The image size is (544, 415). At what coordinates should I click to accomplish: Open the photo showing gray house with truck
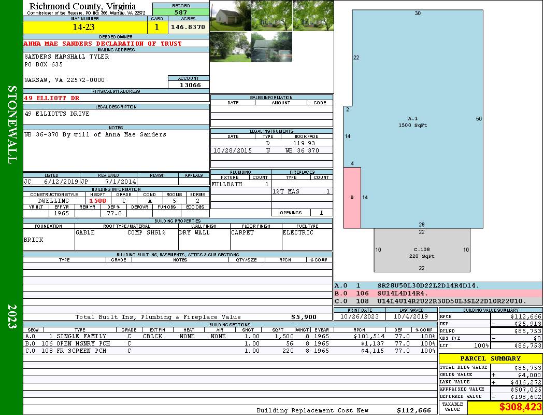click(271, 47)
